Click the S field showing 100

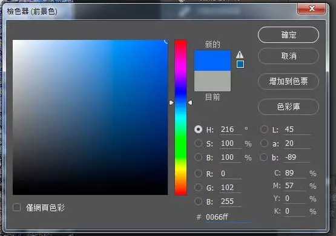[231, 143]
